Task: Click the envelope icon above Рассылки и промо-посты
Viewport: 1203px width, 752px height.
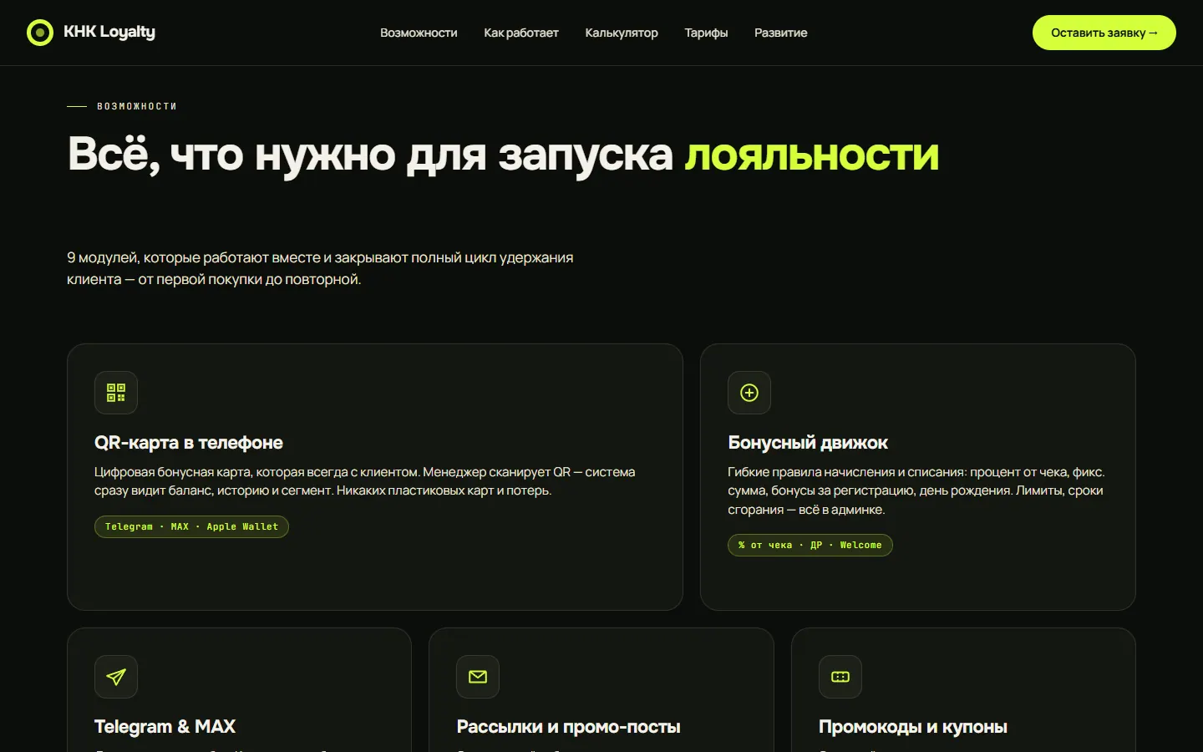Action: click(x=478, y=677)
